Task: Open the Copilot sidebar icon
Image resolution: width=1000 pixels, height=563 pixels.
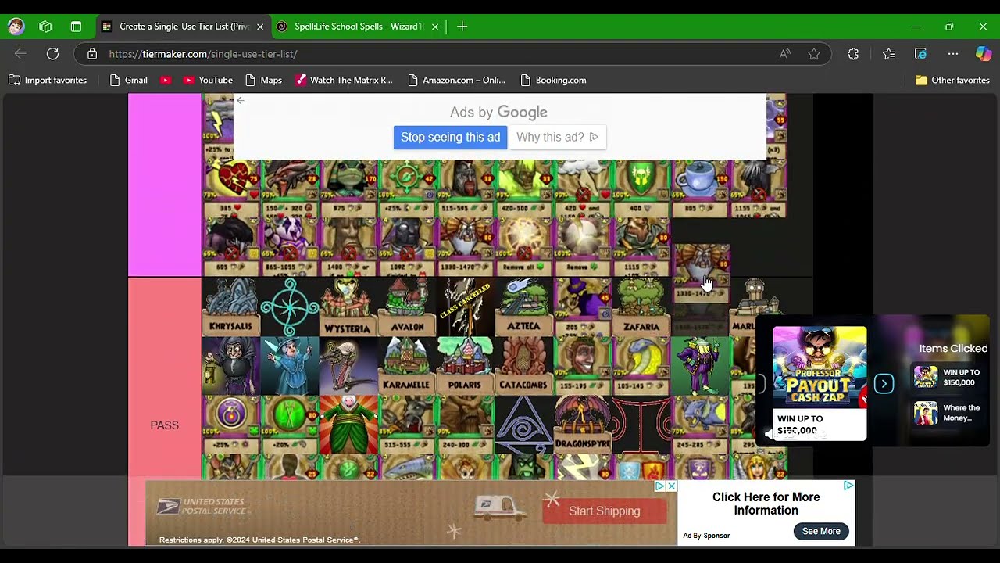Action: (x=984, y=54)
